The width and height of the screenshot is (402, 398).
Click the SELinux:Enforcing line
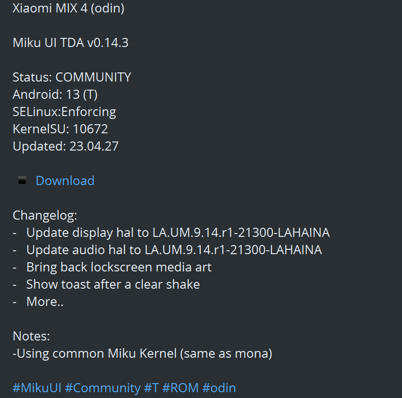point(64,112)
